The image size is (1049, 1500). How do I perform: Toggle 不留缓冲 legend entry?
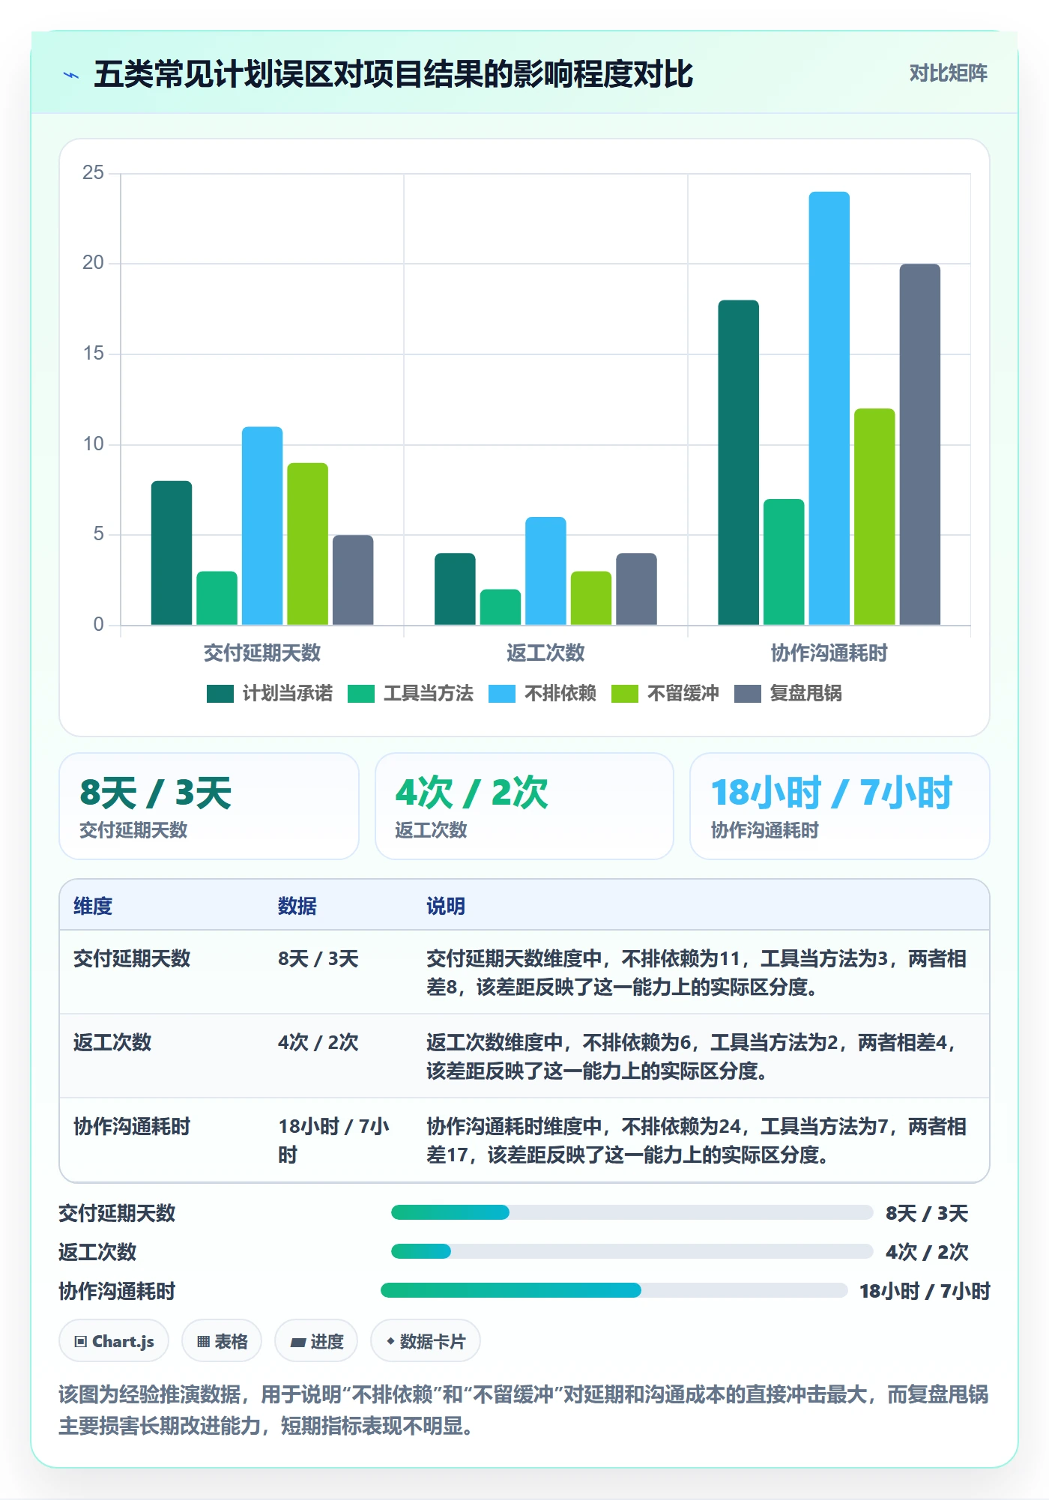tap(665, 694)
